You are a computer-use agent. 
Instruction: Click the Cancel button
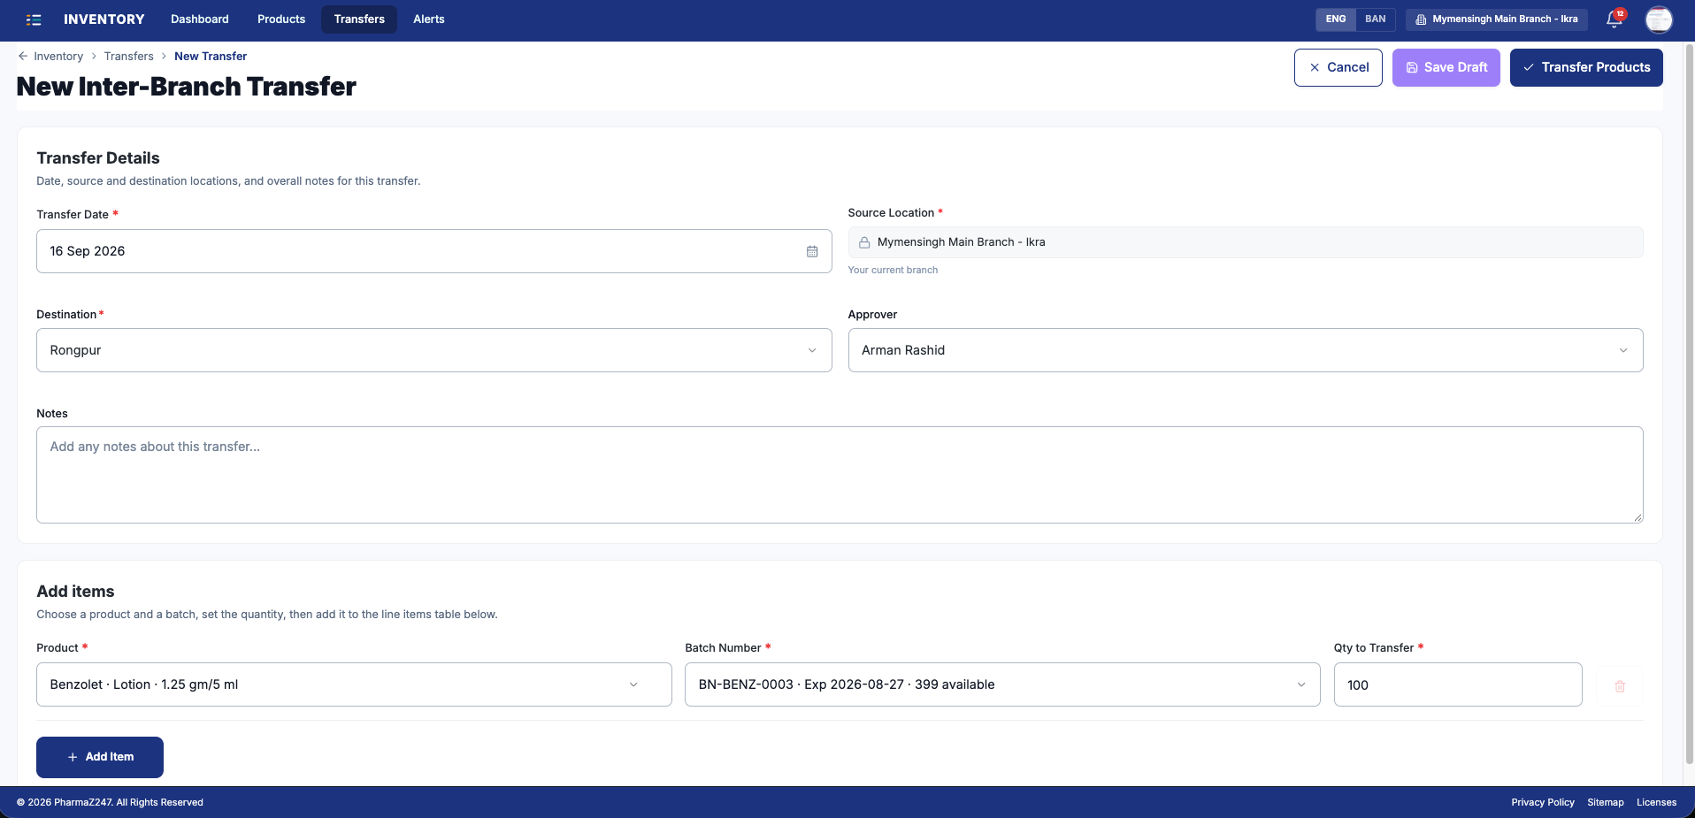coord(1338,67)
